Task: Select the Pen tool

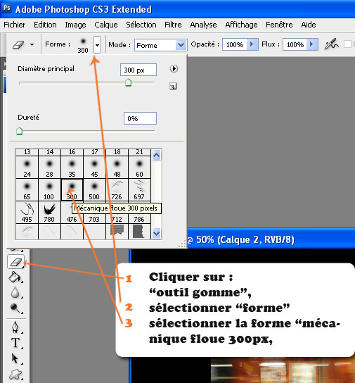Action: [x=15, y=327]
